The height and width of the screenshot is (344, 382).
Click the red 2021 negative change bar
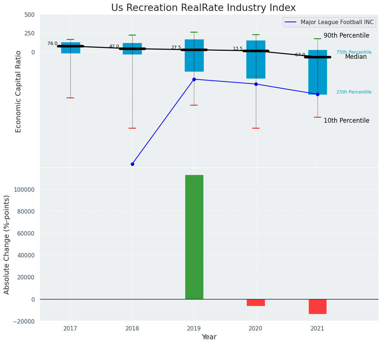tap(317, 306)
